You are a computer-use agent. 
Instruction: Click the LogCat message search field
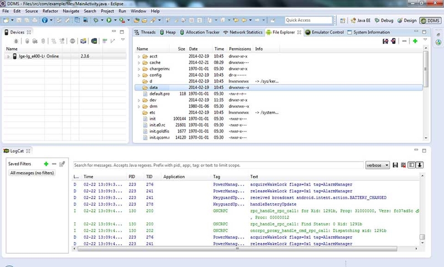pos(218,165)
